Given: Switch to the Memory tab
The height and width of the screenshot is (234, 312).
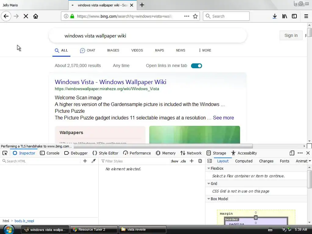Looking at the screenshot, I should pos(165,153).
